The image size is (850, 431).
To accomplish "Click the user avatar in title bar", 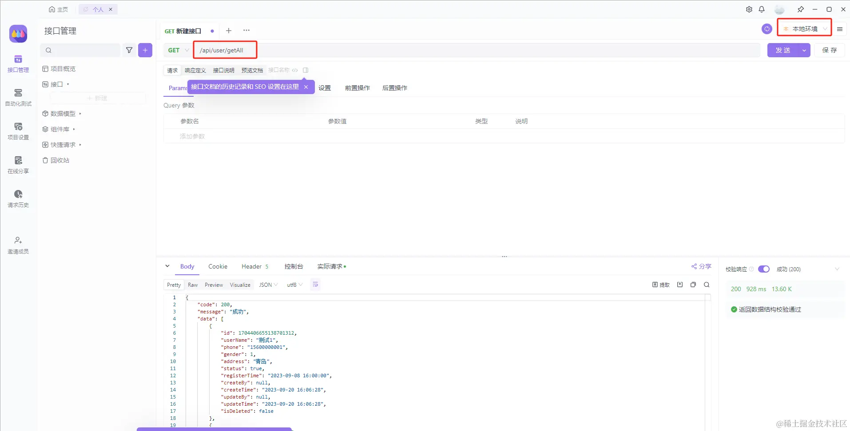I will pos(779,9).
